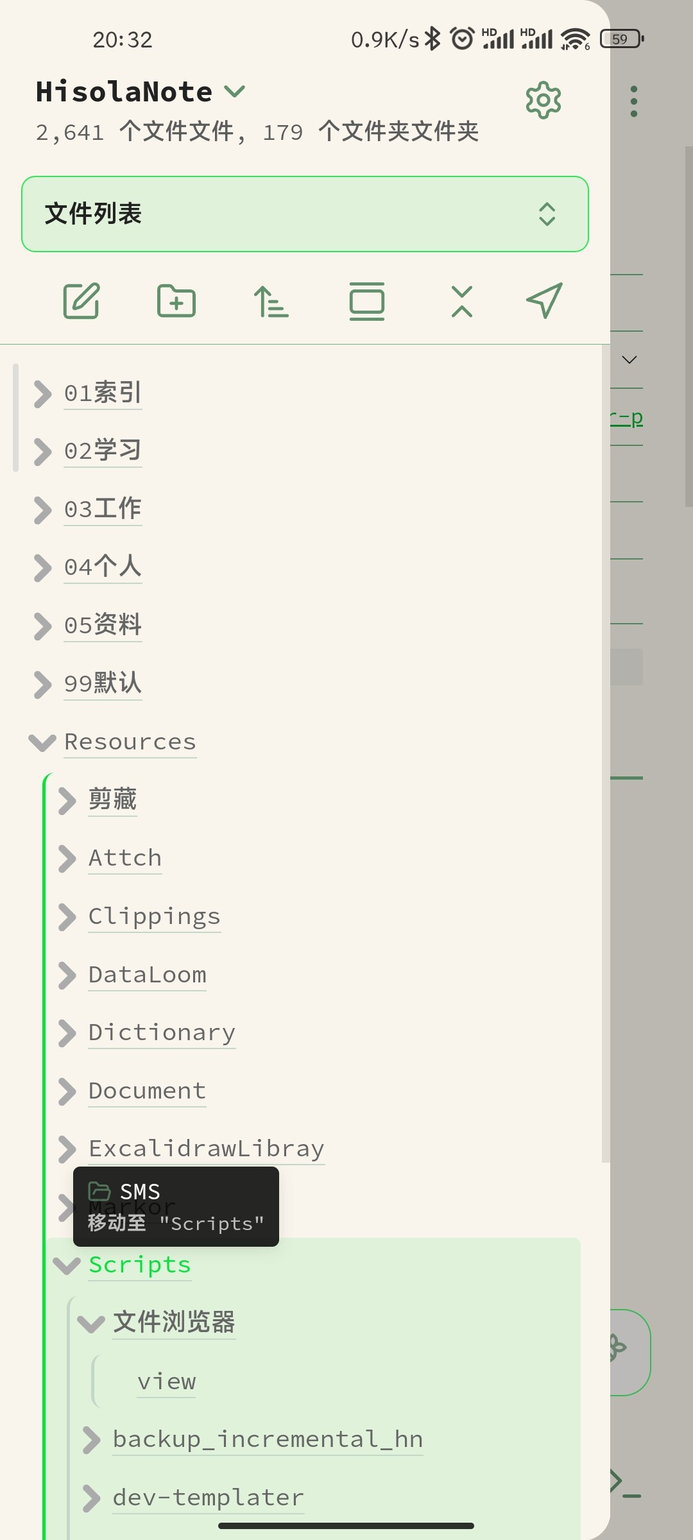Tap the file list scrollbar thumb

pos(15,417)
